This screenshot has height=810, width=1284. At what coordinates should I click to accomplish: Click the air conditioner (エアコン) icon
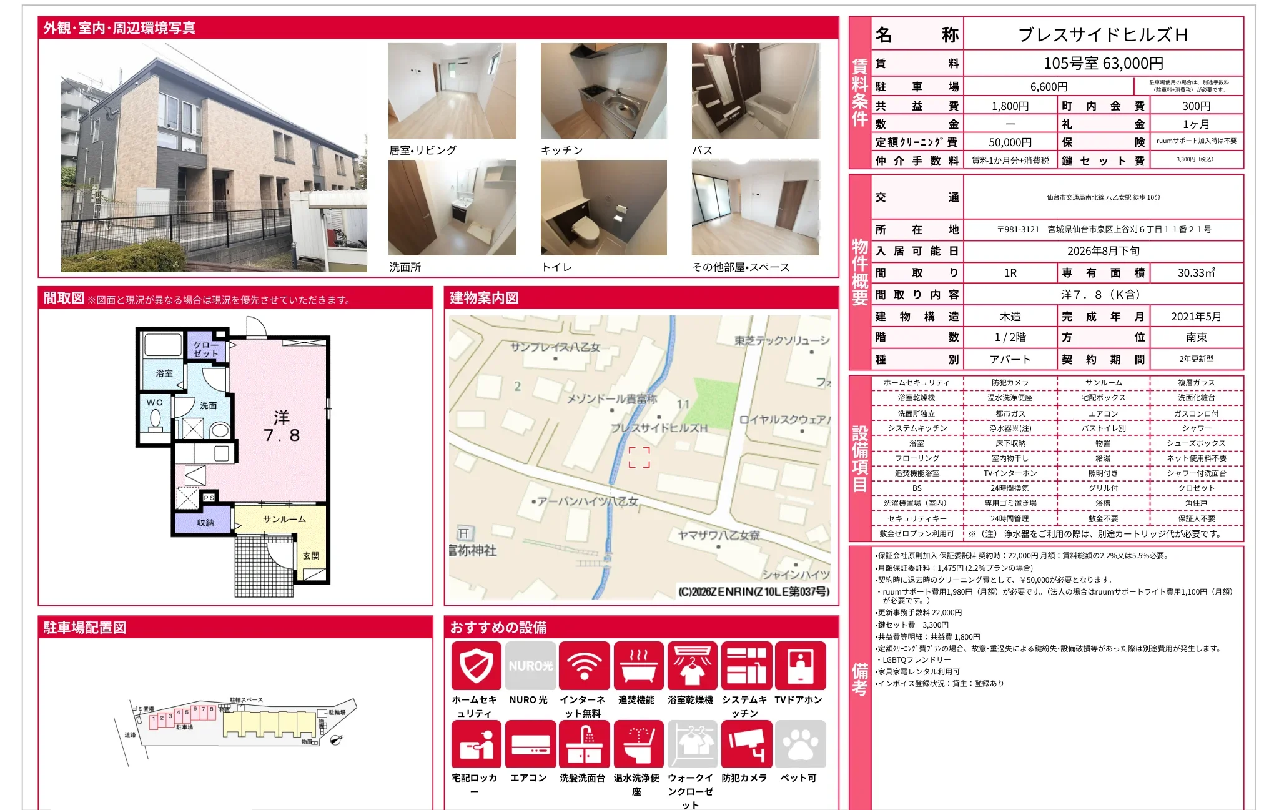coord(530,744)
